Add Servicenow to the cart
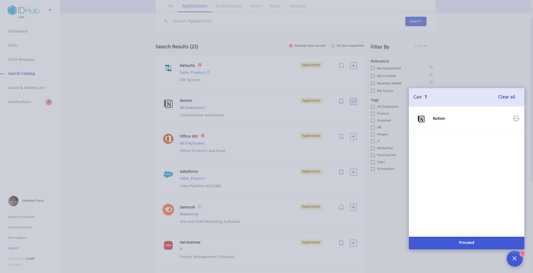 coord(353,243)
